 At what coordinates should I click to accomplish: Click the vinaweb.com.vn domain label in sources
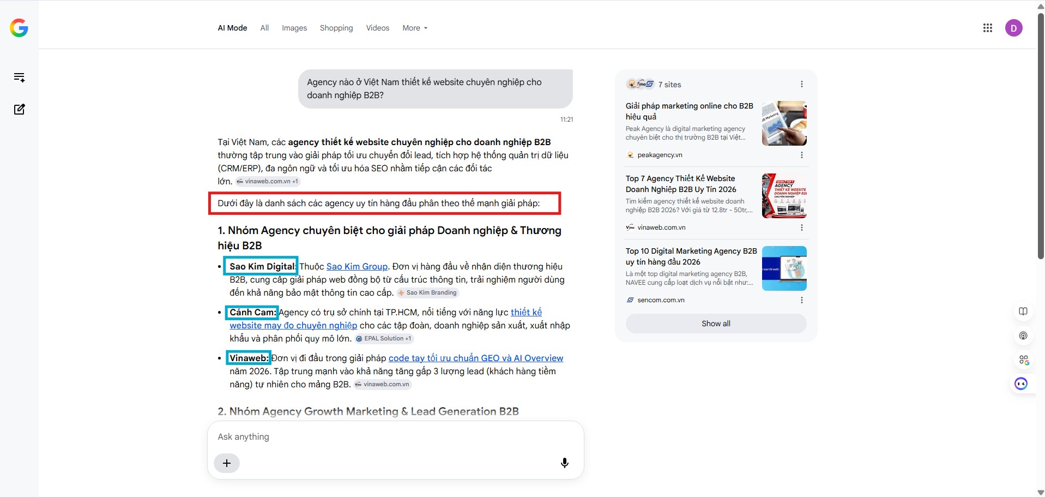pyautogui.click(x=661, y=227)
